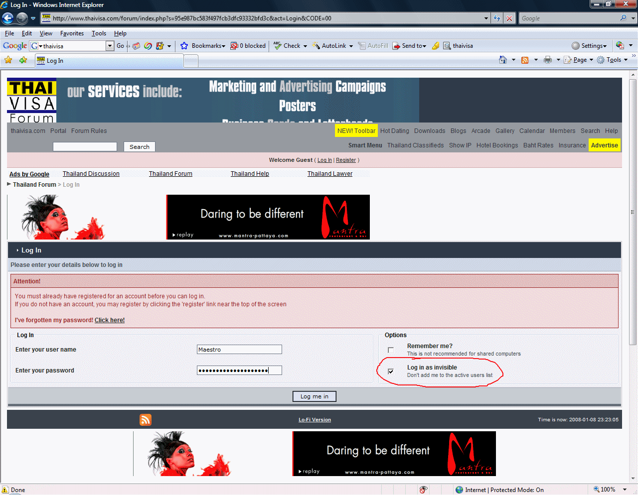
Task: Open the Help menu
Action: coord(120,33)
